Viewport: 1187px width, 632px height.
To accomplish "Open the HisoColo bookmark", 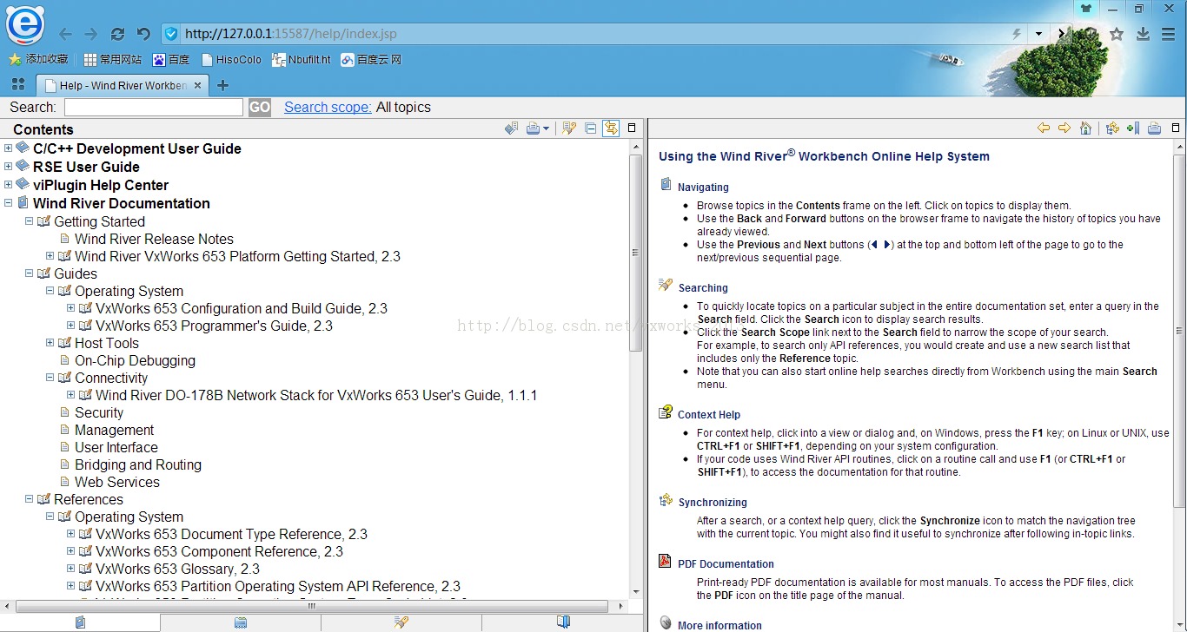I will [231, 60].
